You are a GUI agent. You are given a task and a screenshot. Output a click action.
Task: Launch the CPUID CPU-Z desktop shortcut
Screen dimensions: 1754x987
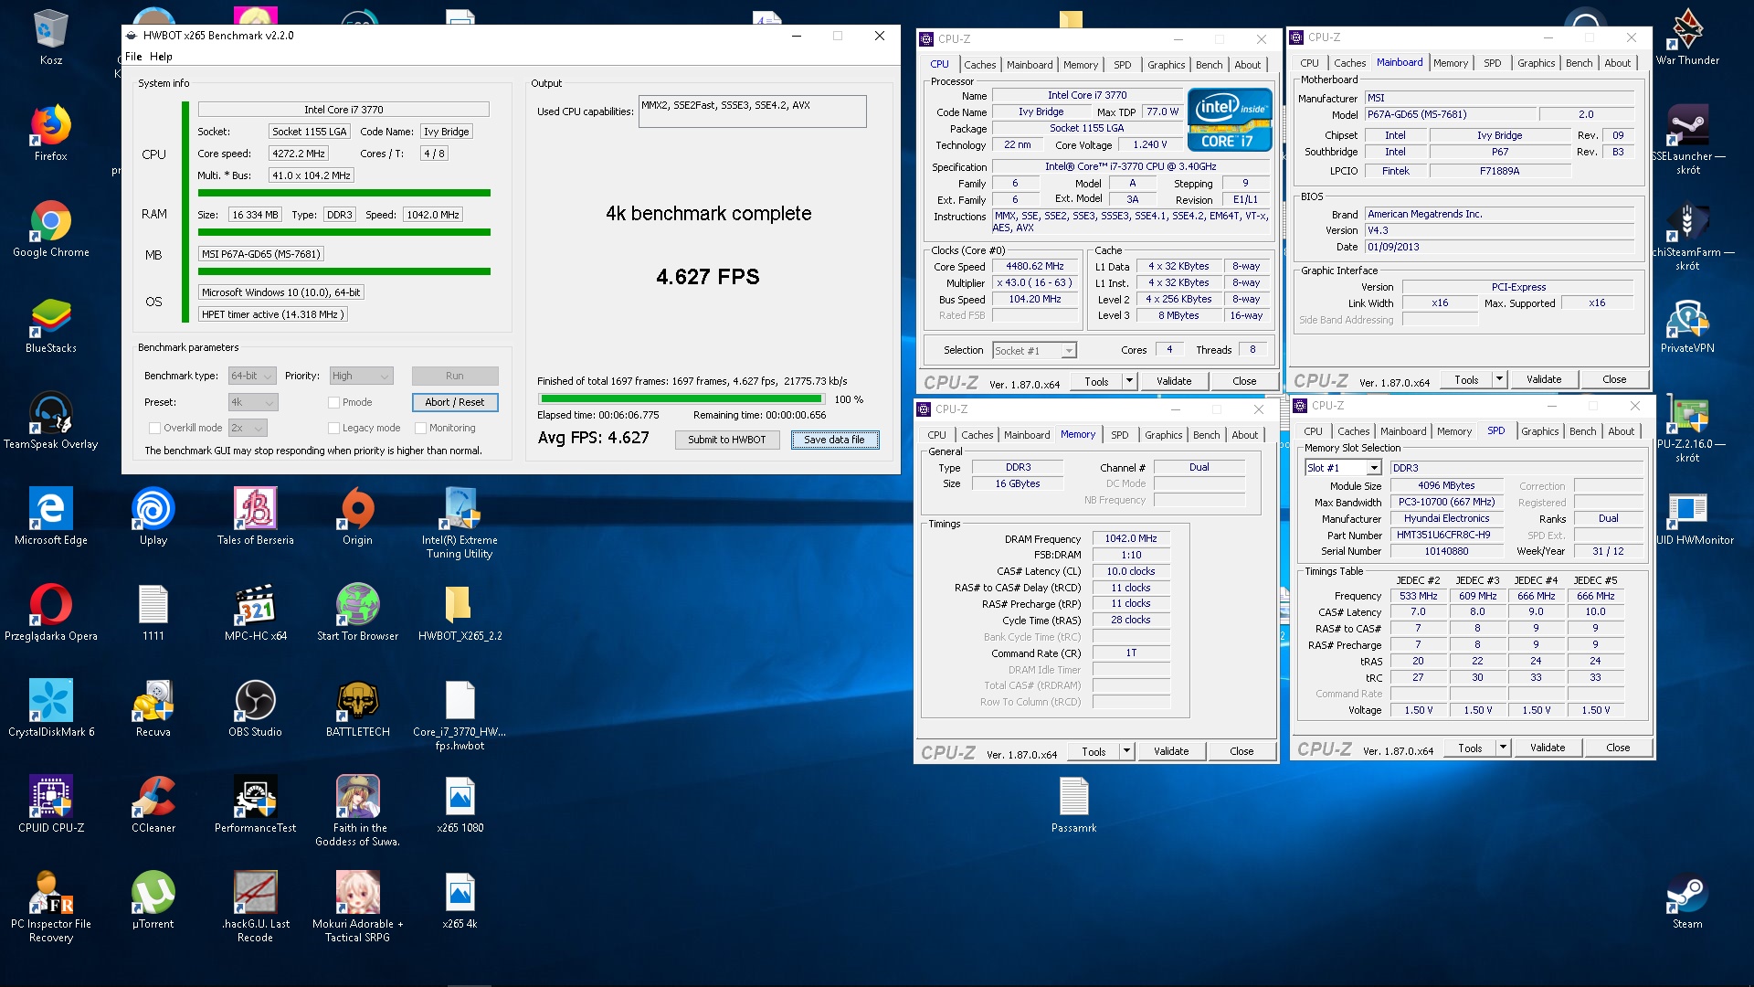(x=51, y=805)
